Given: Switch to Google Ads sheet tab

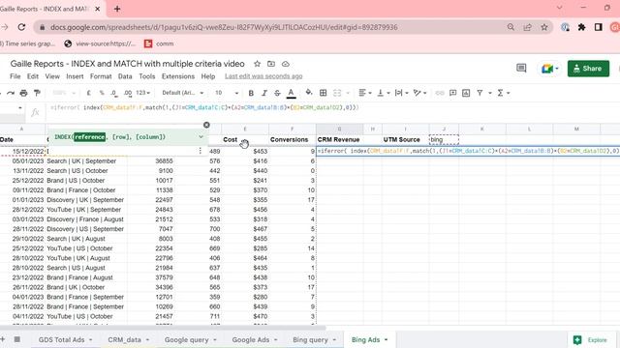Looking at the screenshot, I should (251, 339).
